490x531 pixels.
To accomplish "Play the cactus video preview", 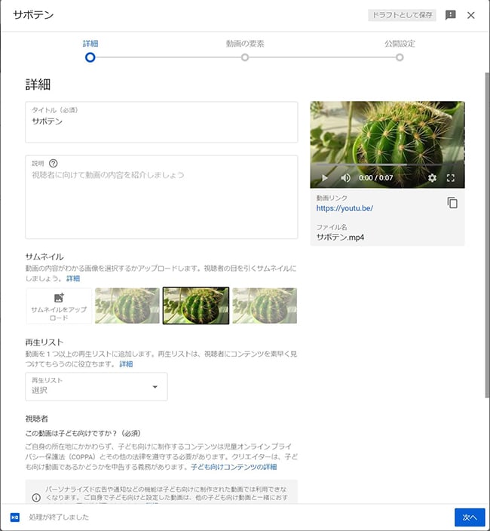I will (x=324, y=178).
